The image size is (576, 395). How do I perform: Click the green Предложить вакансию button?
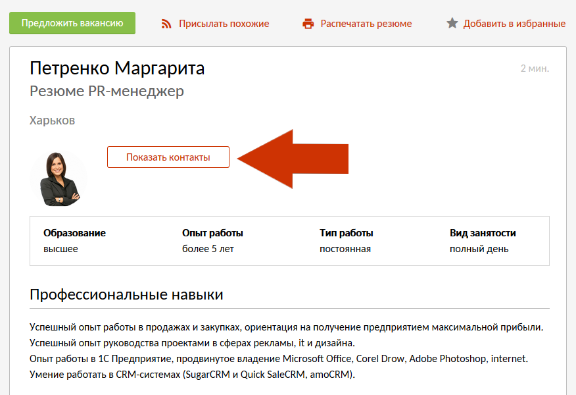pyautogui.click(x=72, y=23)
